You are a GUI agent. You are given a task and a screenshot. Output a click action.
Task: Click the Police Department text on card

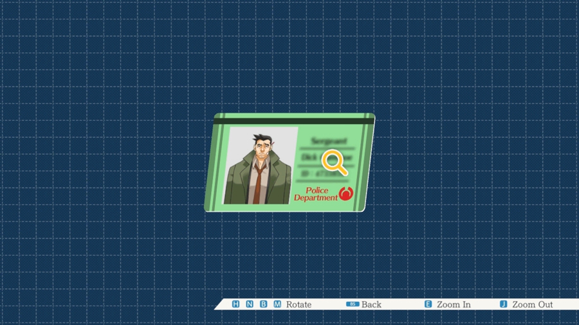tap(316, 194)
